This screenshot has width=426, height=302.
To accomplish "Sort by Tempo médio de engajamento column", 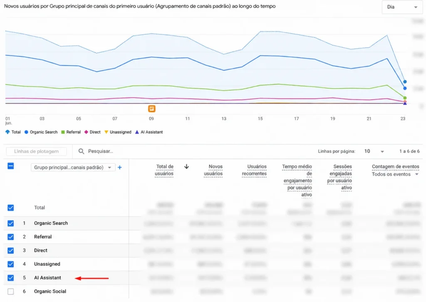I will click(297, 180).
